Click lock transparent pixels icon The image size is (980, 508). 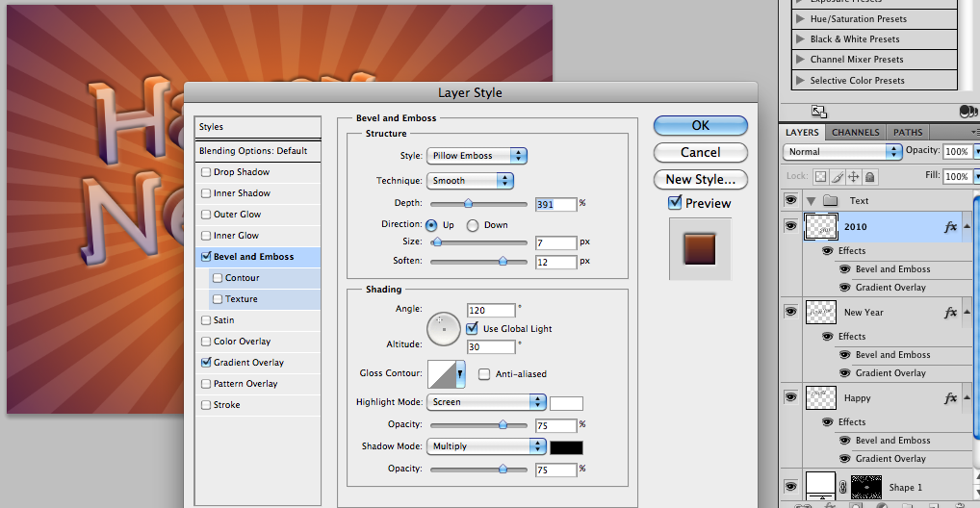(820, 176)
